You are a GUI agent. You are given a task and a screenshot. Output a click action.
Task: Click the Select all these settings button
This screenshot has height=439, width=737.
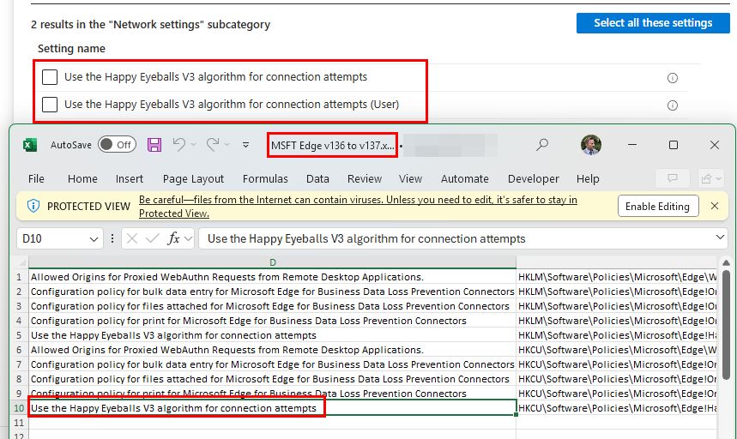[653, 23]
